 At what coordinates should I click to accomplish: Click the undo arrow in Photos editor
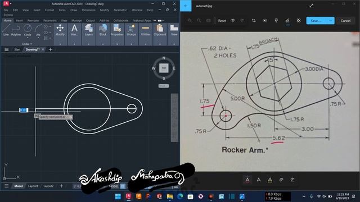[233, 21]
